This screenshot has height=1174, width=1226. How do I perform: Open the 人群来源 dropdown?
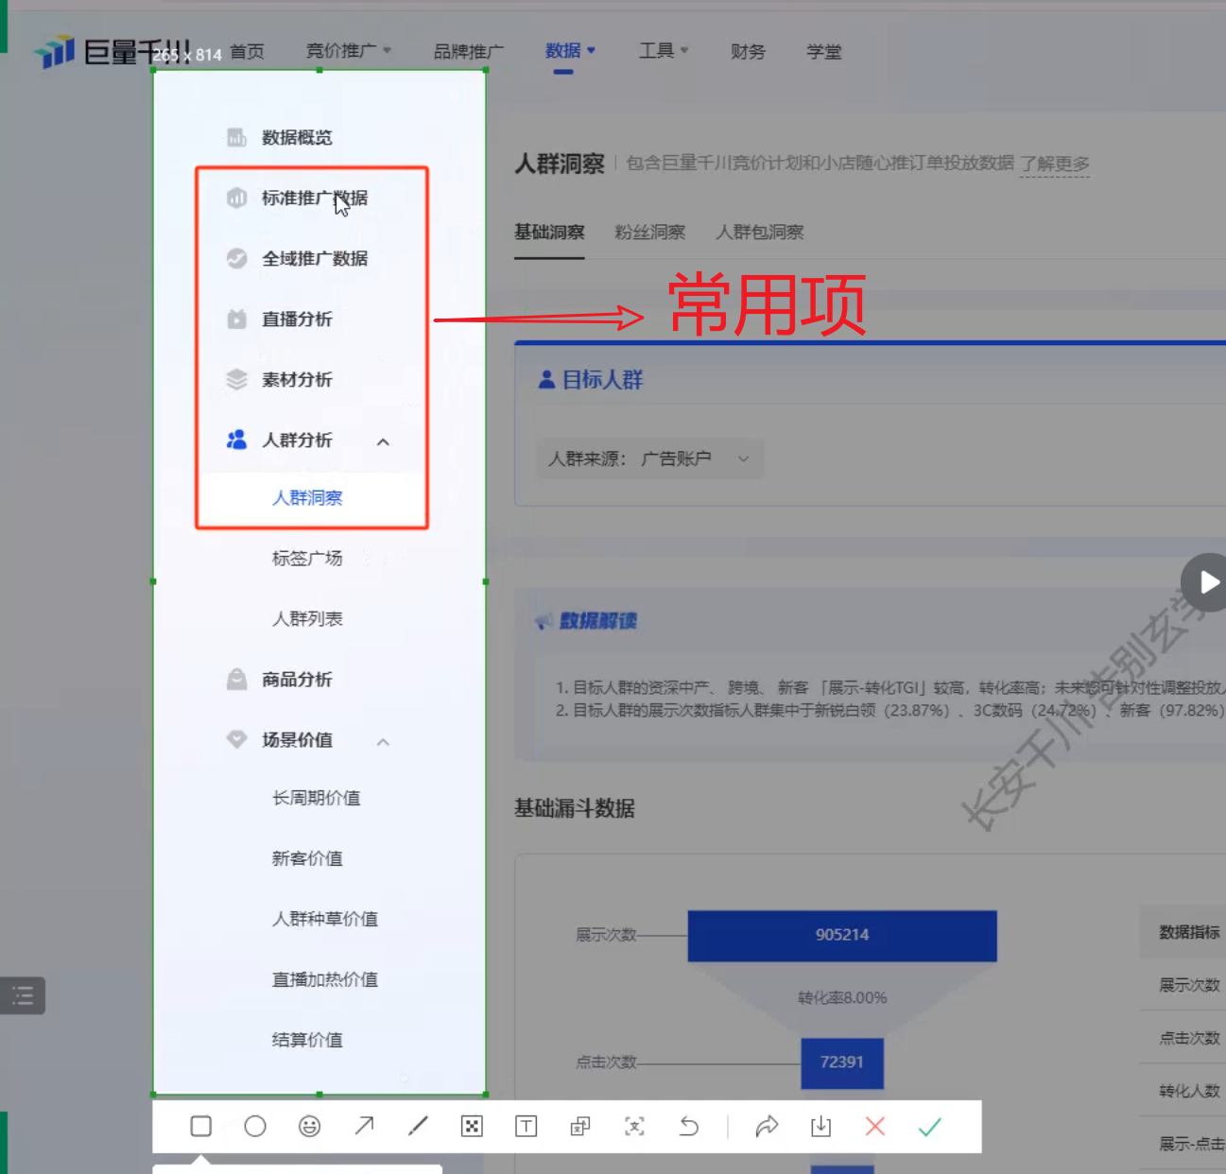click(x=649, y=459)
